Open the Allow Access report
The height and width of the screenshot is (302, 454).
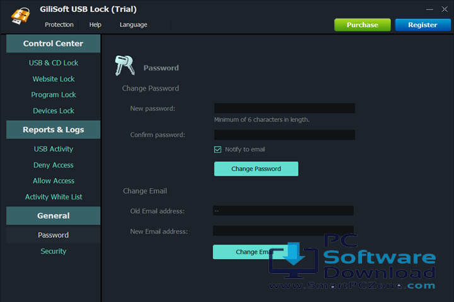click(x=54, y=181)
